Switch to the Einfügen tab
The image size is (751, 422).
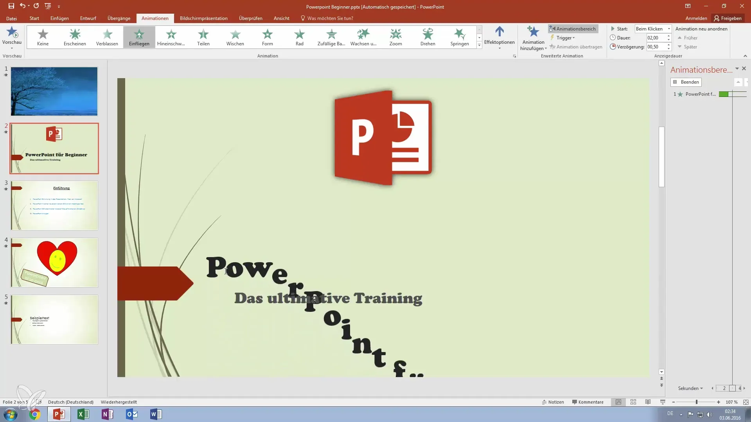pos(59,18)
